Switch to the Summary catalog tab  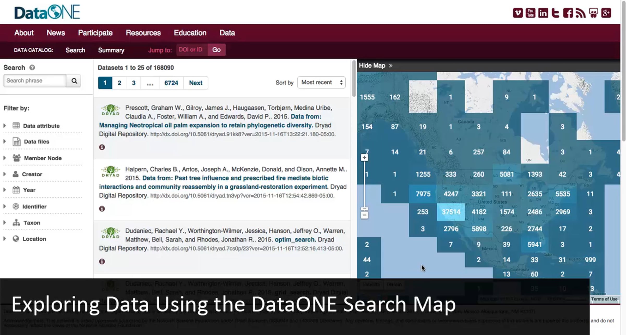point(111,50)
